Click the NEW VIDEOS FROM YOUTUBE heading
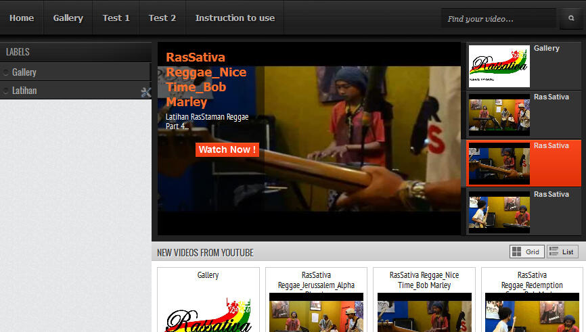 [x=205, y=253]
